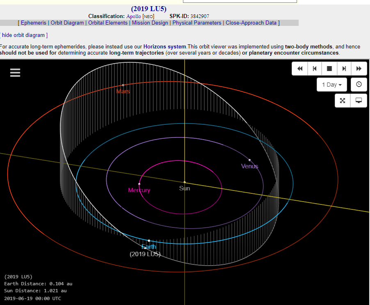
Task: Step forward one time increment
Action: click(x=344, y=69)
